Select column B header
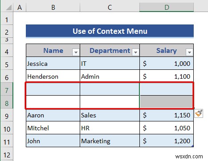Image resolution: width=208 pixels, height=161 pixels. [x=53, y=7]
